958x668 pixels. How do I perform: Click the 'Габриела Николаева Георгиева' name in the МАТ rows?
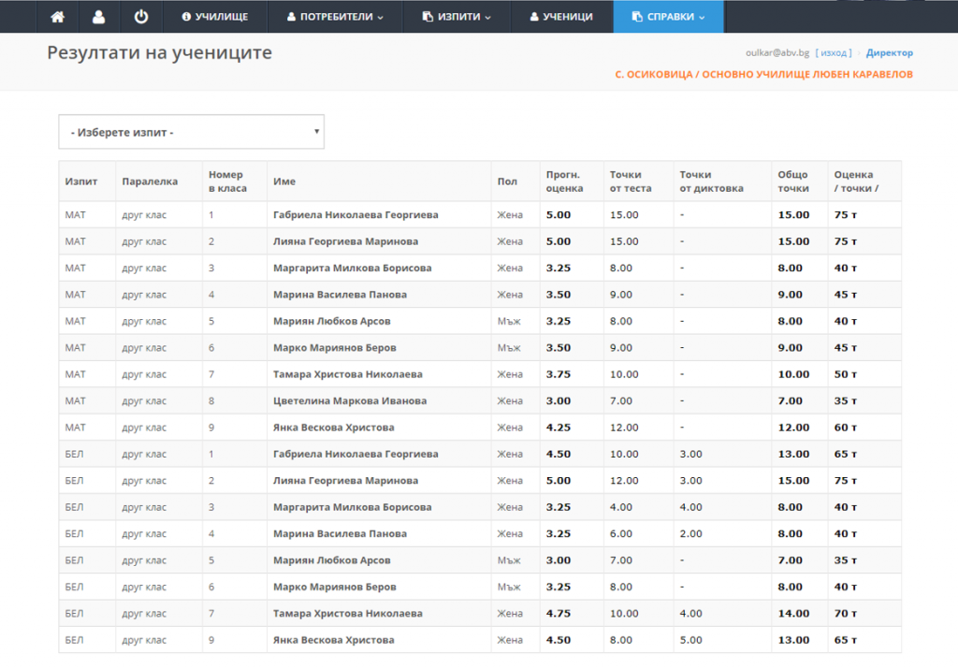[x=356, y=214]
